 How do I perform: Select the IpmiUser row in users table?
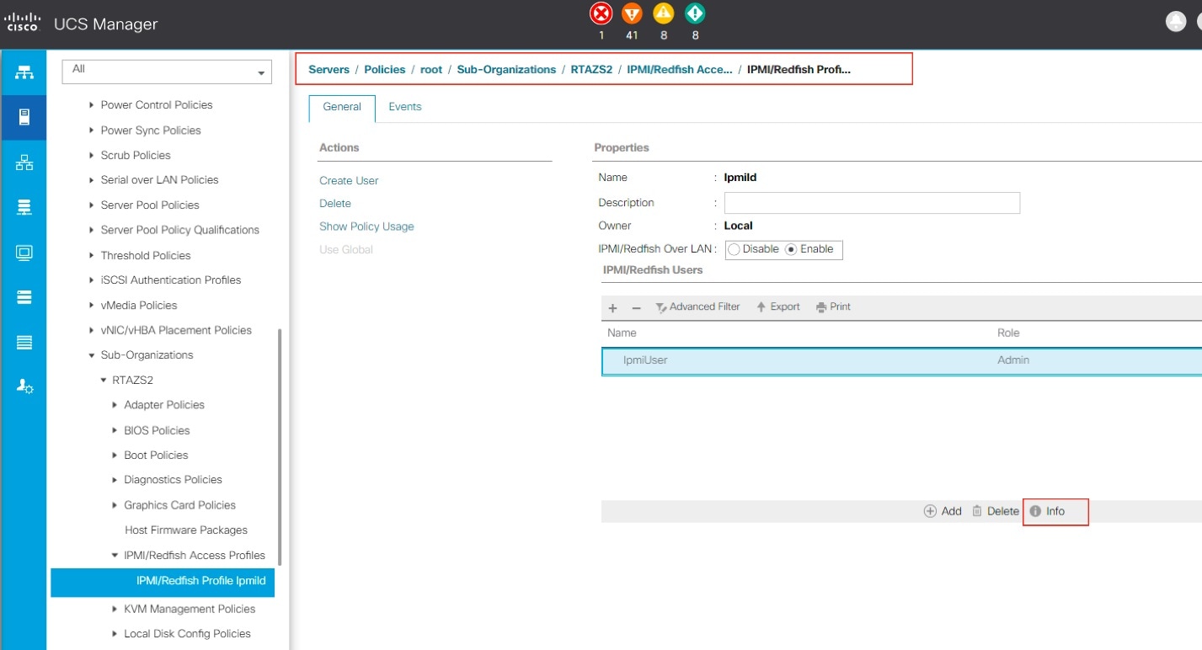click(901, 360)
